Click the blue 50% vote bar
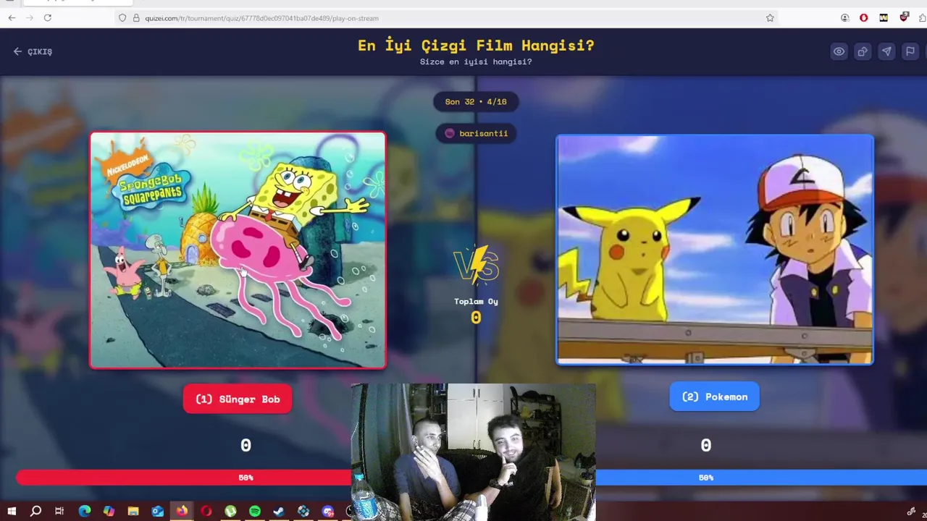 [760, 478]
